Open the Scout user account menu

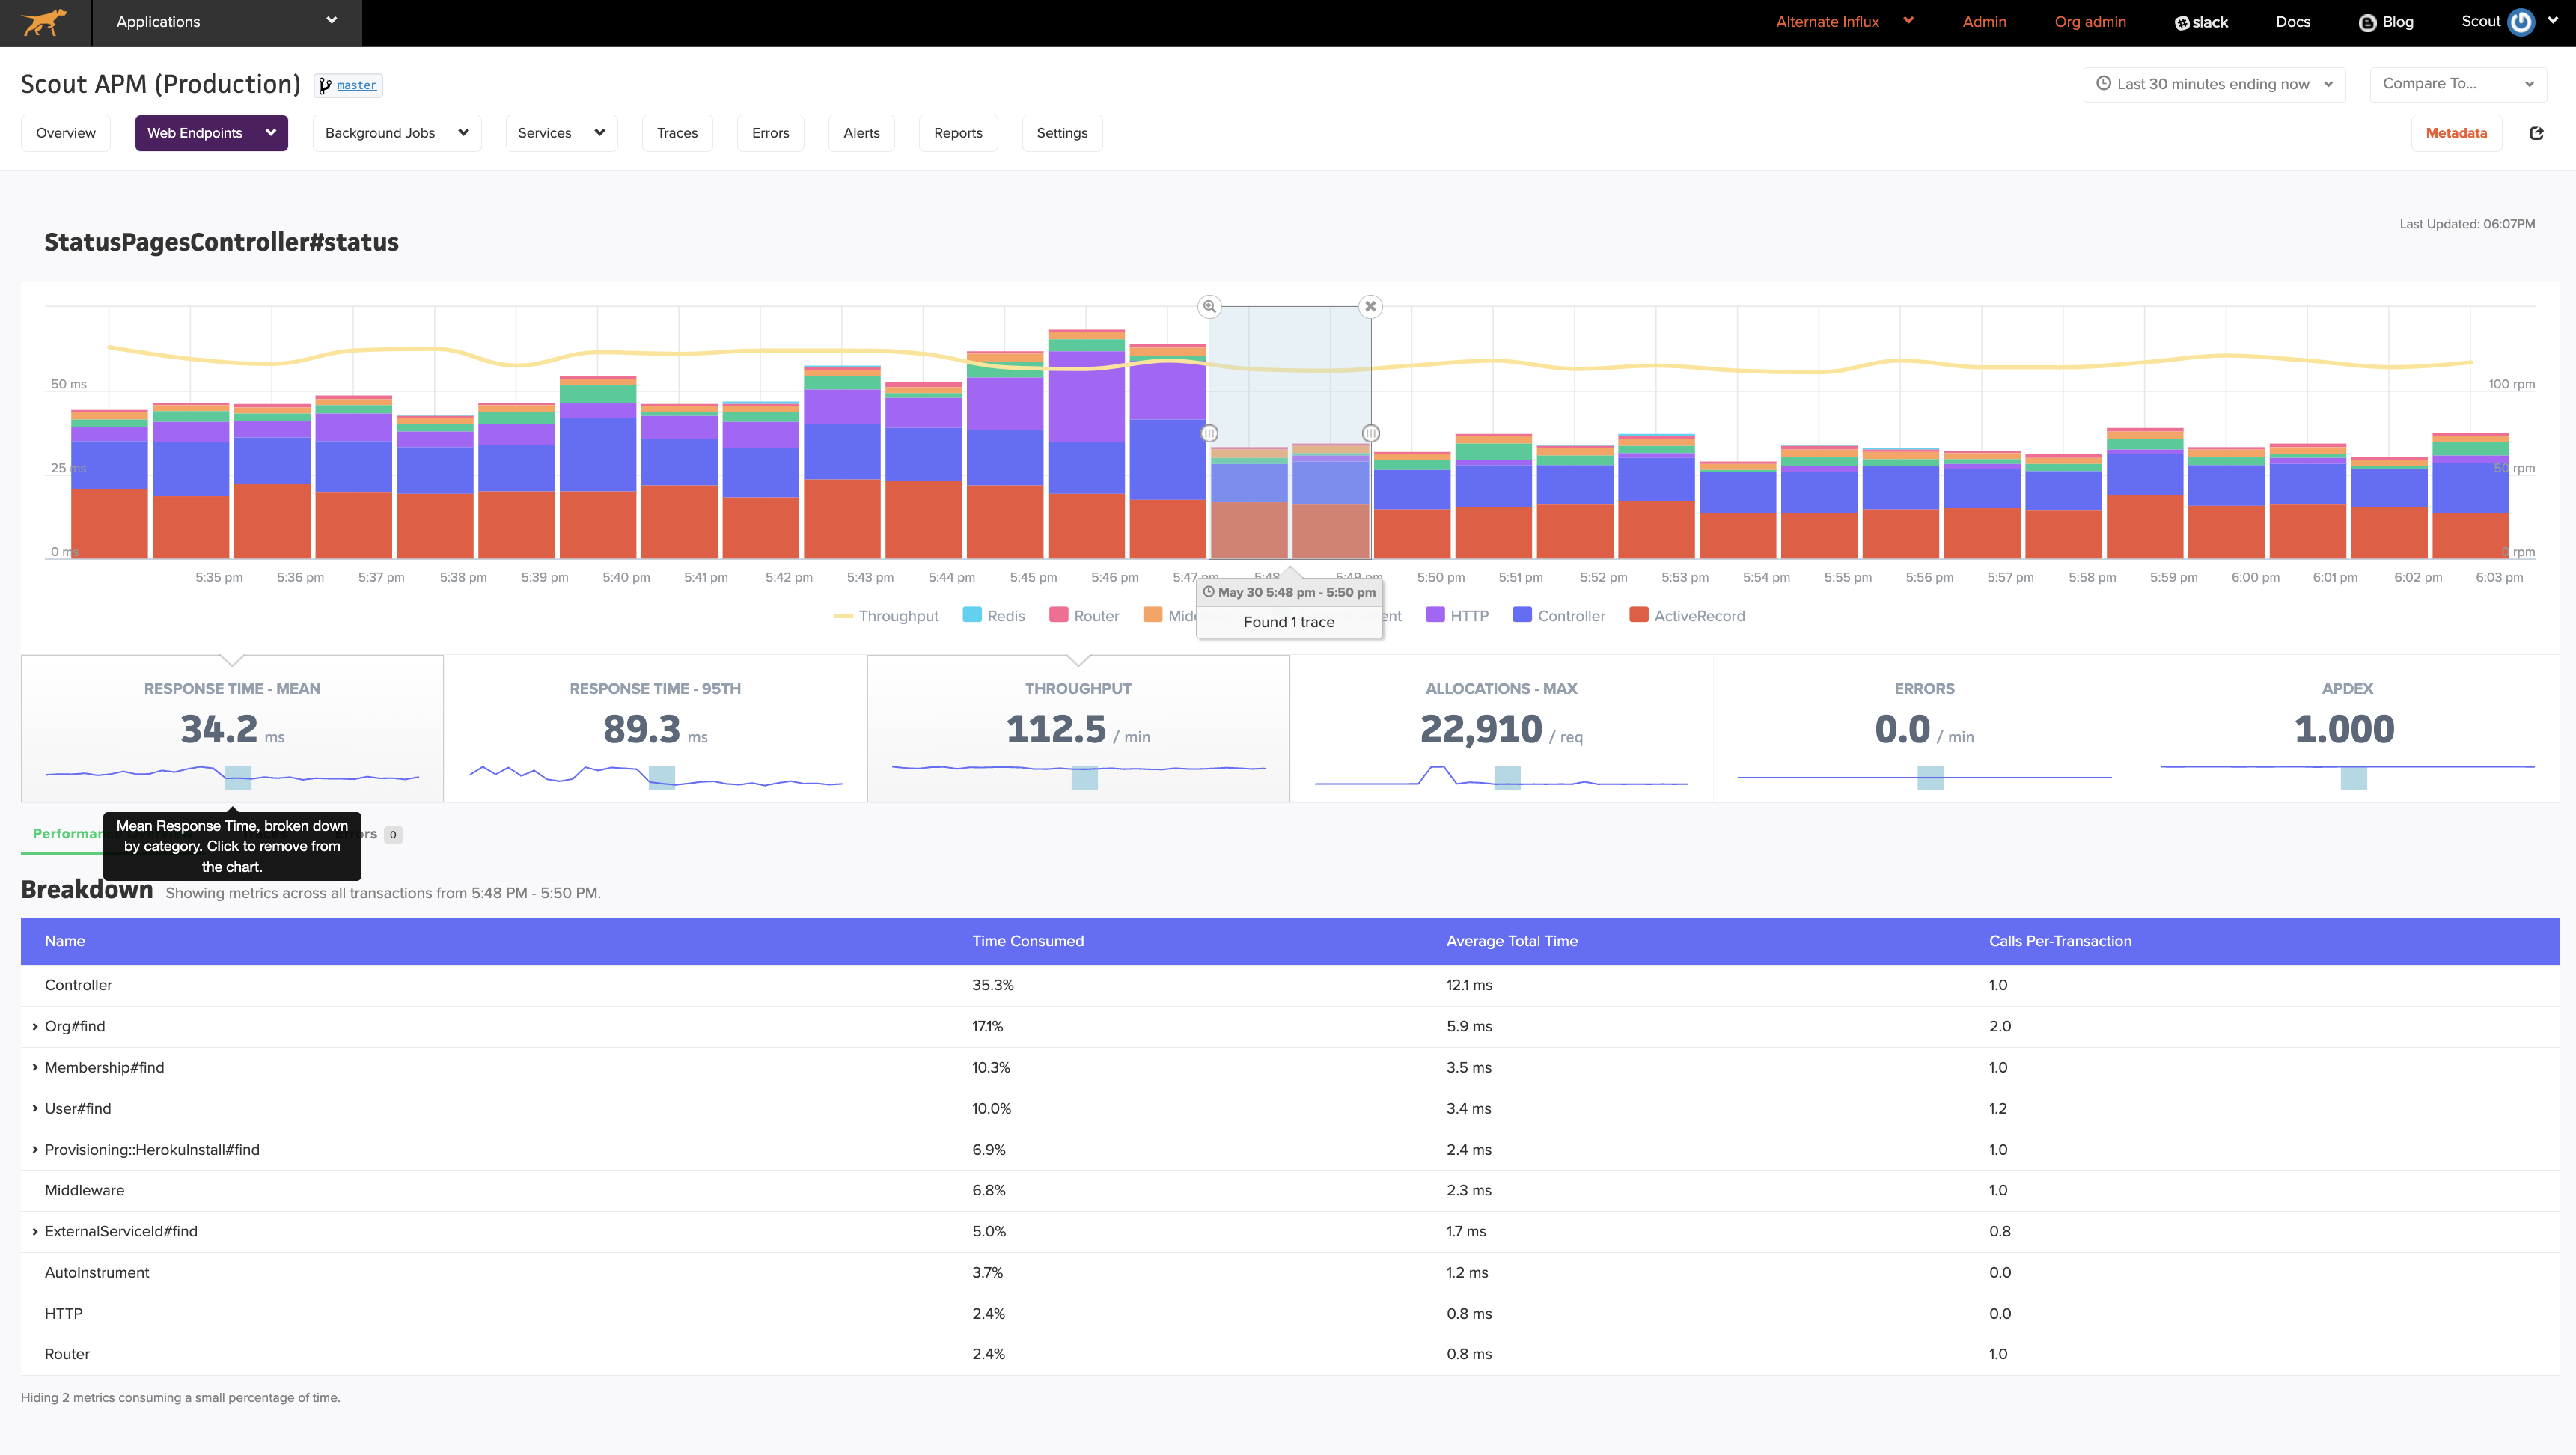(x=2509, y=22)
